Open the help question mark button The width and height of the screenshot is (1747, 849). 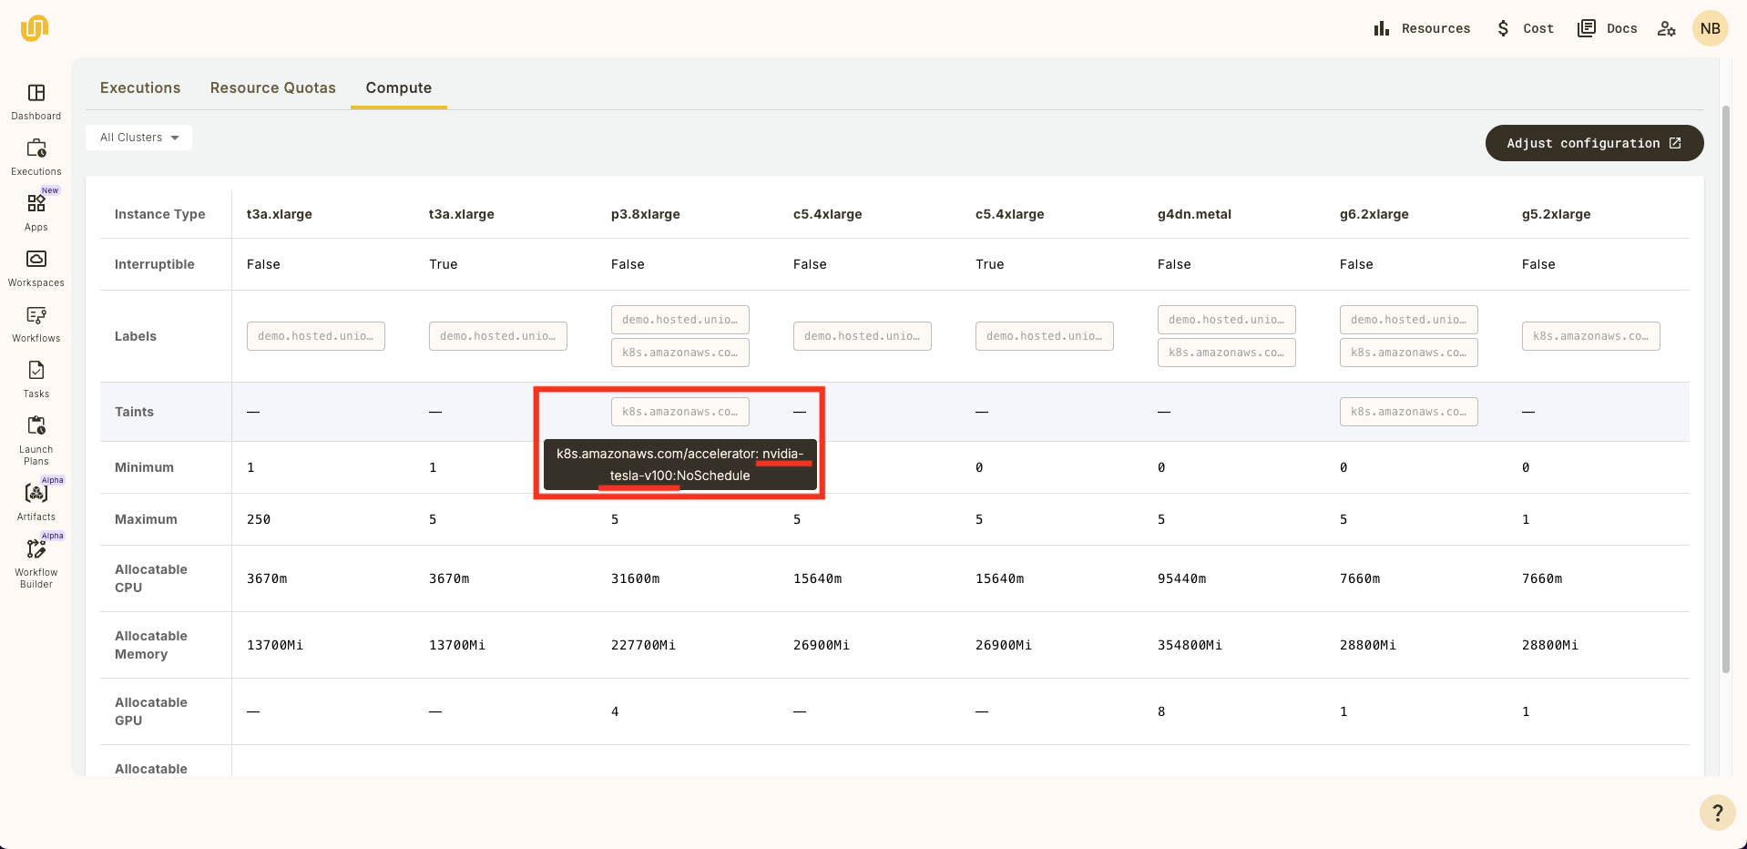(x=1717, y=812)
